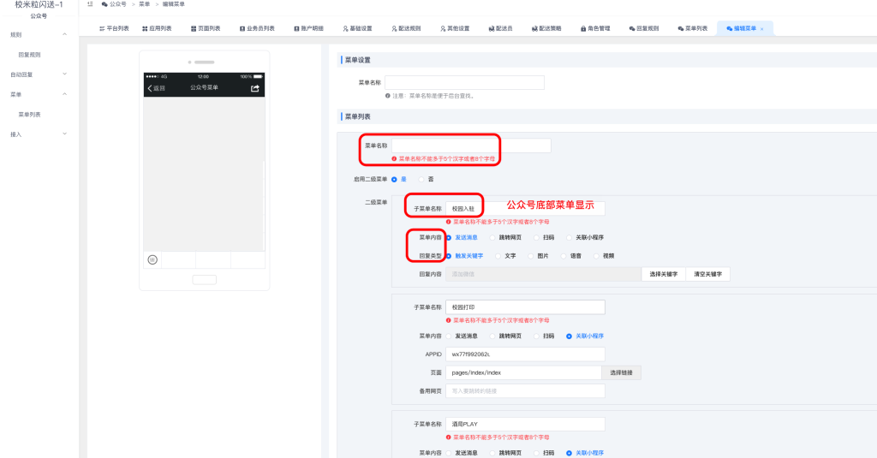The image size is (877, 458).
Task: Click the phone preview home button
Action: [x=204, y=279]
